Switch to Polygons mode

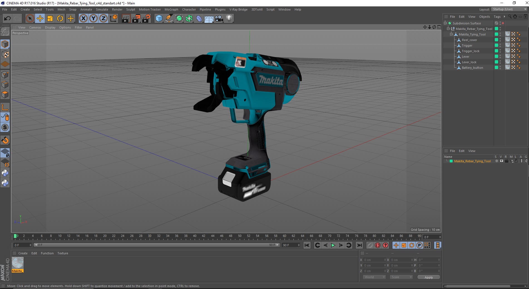[5, 95]
